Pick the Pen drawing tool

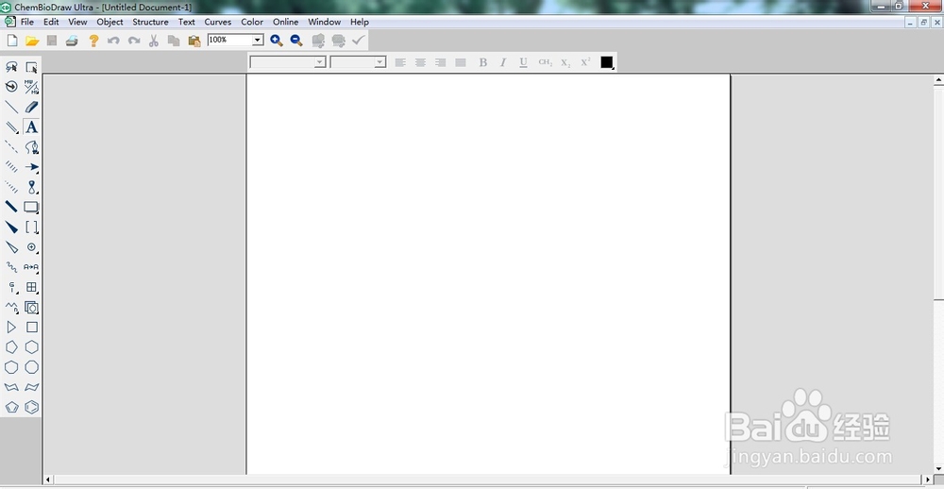click(x=31, y=147)
